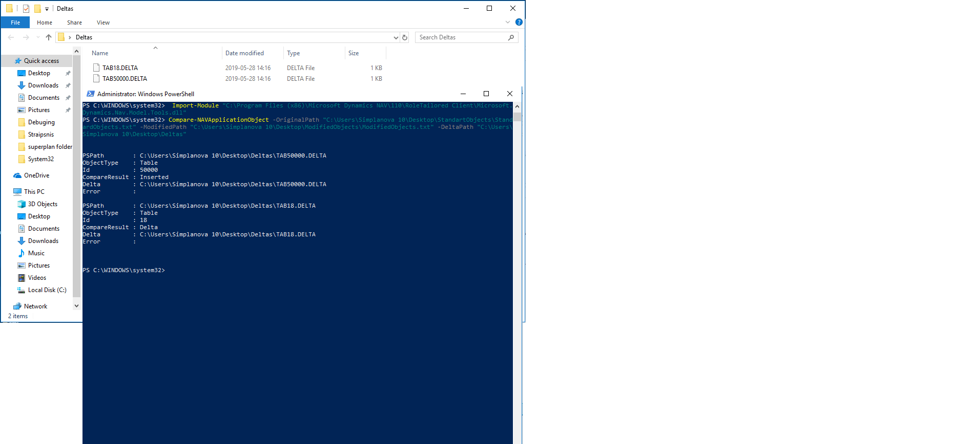
Task: Open Documents under Quick access
Action: point(44,98)
